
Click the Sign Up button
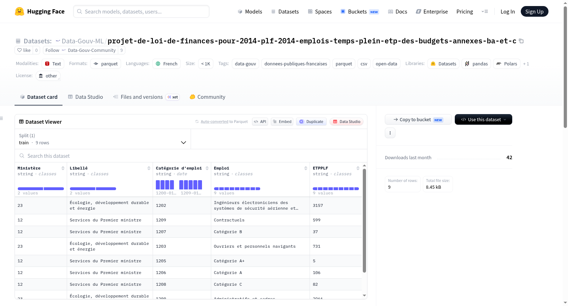tap(534, 11)
